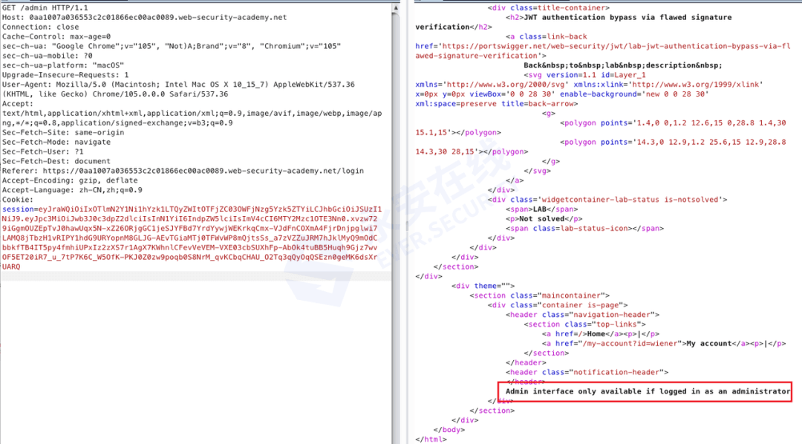Screen dimensions: 802x444
Task: Click the request pane scroll-up arrow
Action: tap(395, 8)
